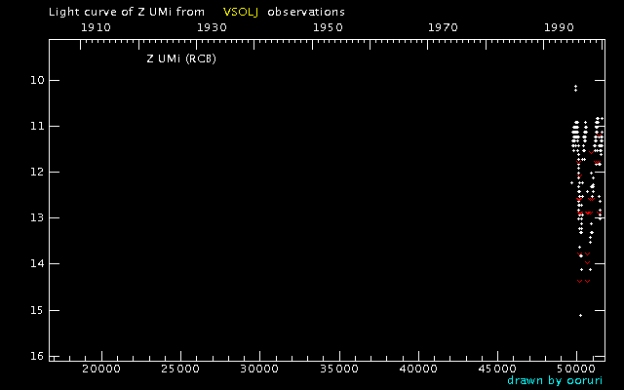
Task: Click the 35000 label on bottom axis
Action: [x=338, y=370]
